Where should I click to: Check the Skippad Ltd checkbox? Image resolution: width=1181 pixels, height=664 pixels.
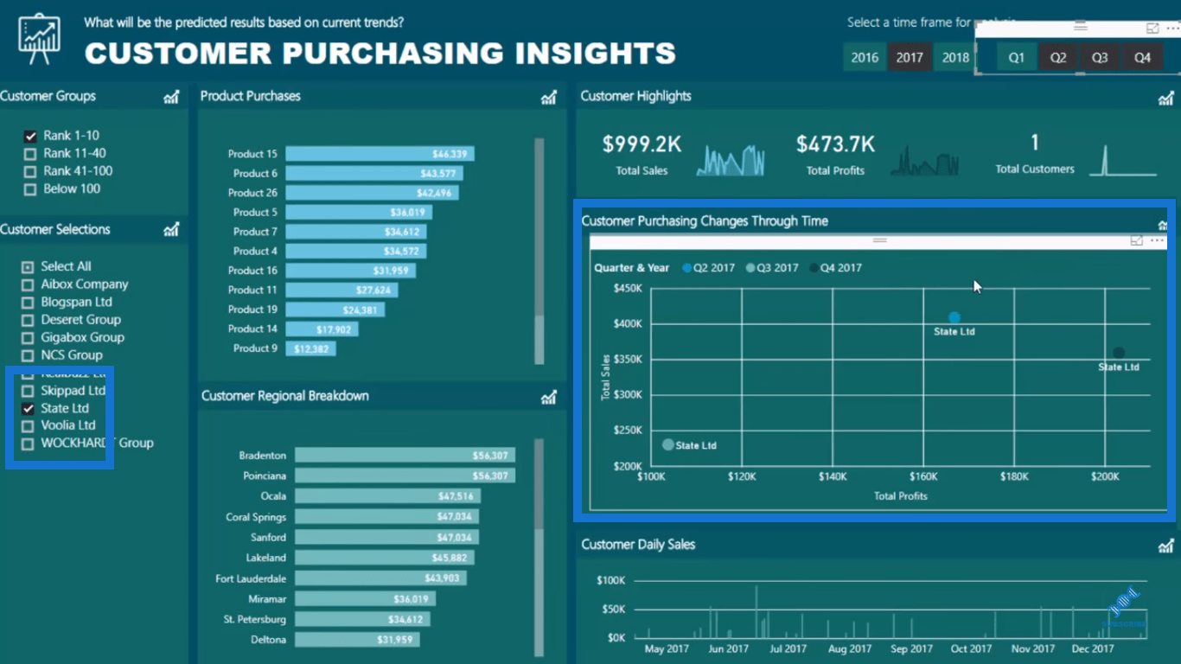(28, 392)
